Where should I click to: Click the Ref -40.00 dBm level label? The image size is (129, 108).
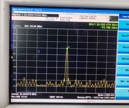point(33,26)
